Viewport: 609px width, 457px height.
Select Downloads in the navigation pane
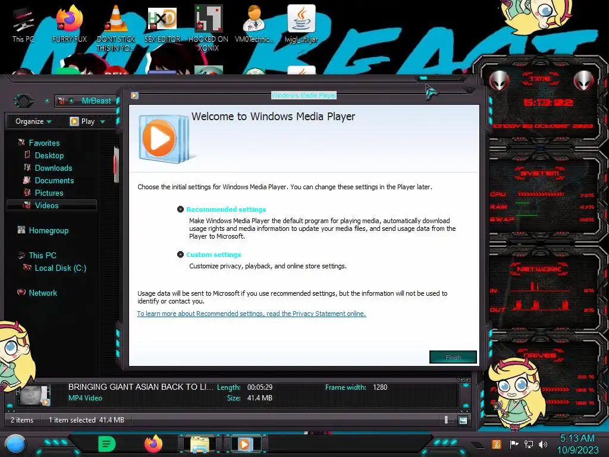pyautogui.click(x=53, y=168)
